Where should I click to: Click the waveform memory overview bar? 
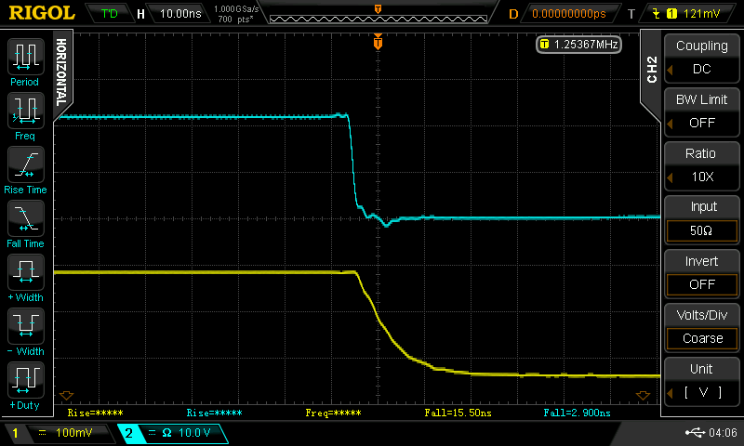(377, 14)
